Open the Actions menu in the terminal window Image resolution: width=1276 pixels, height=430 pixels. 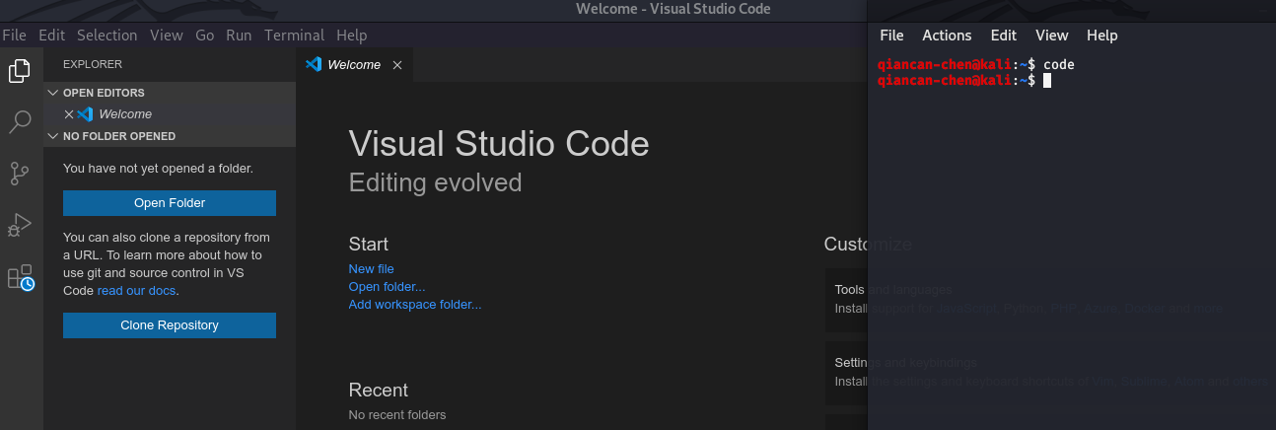(x=947, y=36)
